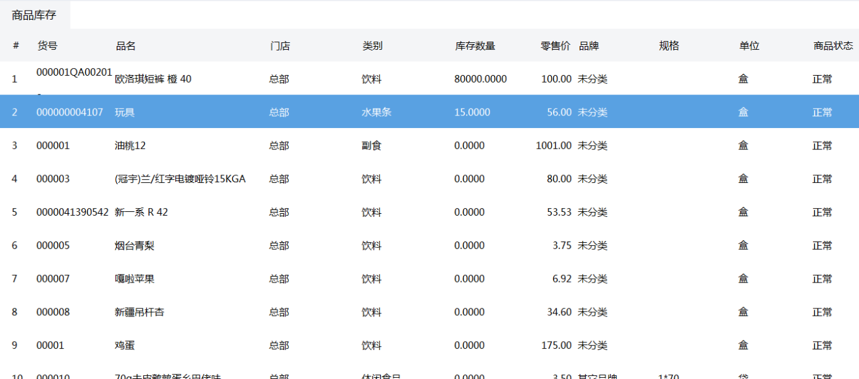Select the 烟台青梨 product row
Viewport: 859px width, 379px height.
point(252,245)
